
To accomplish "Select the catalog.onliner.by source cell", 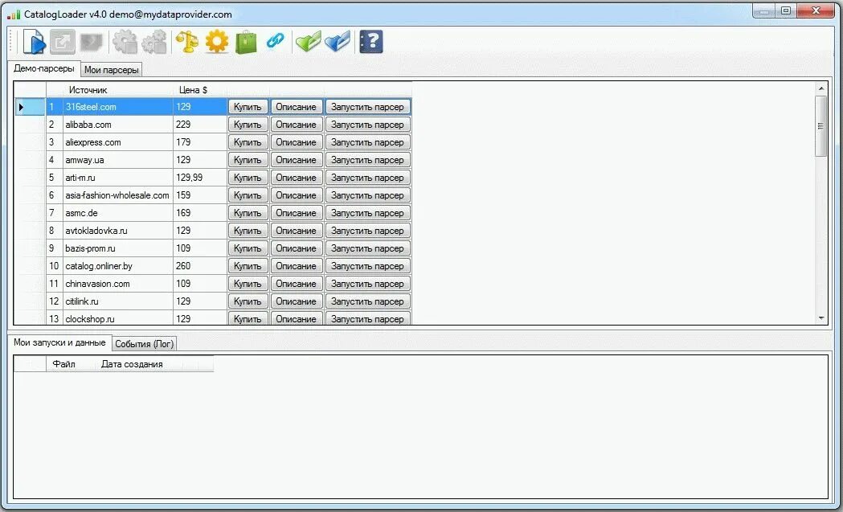I will point(118,266).
